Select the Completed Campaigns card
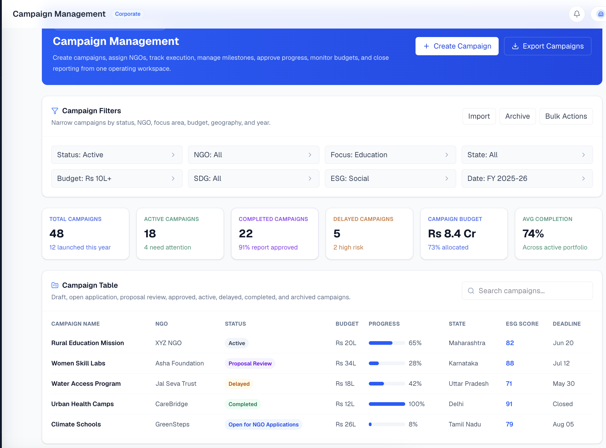 click(x=275, y=234)
